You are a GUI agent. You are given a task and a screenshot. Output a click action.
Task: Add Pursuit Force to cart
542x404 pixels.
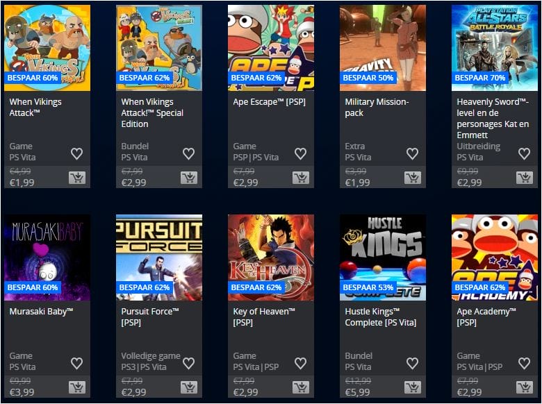pyautogui.click(x=189, y=387)
